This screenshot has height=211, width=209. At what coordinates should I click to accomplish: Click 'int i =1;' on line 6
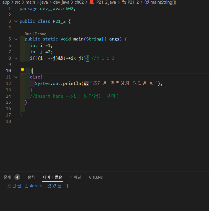click(41, 45)
